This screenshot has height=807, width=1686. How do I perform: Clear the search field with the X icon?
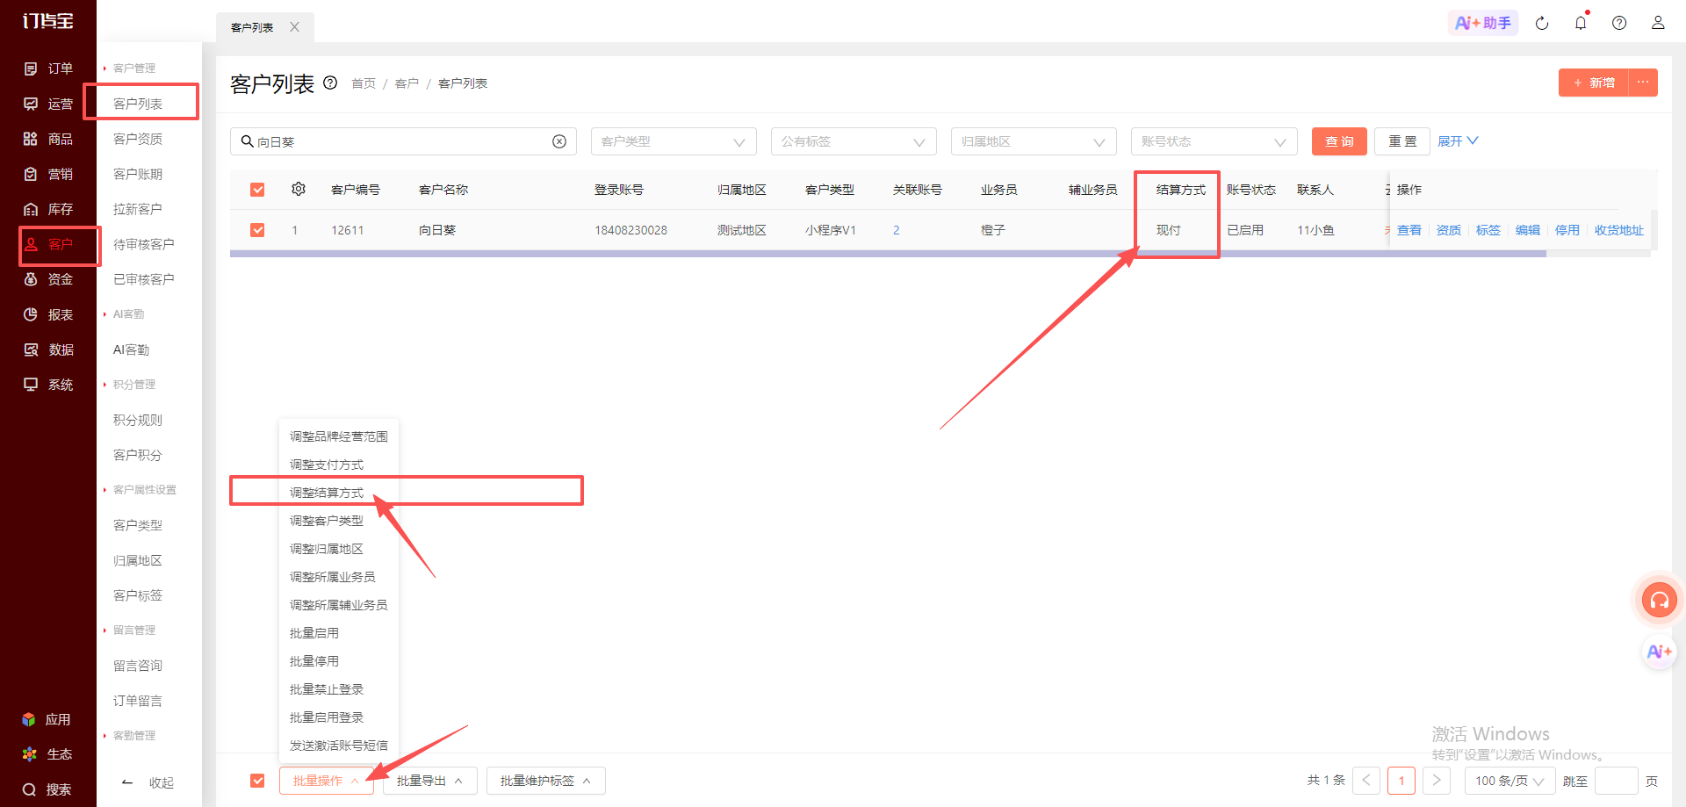(x=559, y=141)
